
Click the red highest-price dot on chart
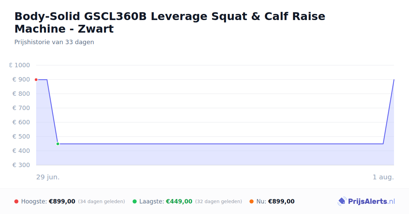tap(36, 79)
